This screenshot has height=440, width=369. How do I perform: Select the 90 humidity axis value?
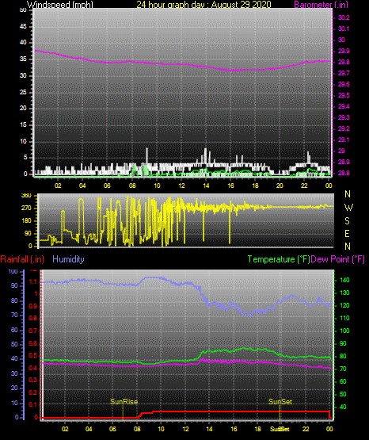(x=14, y=285)
